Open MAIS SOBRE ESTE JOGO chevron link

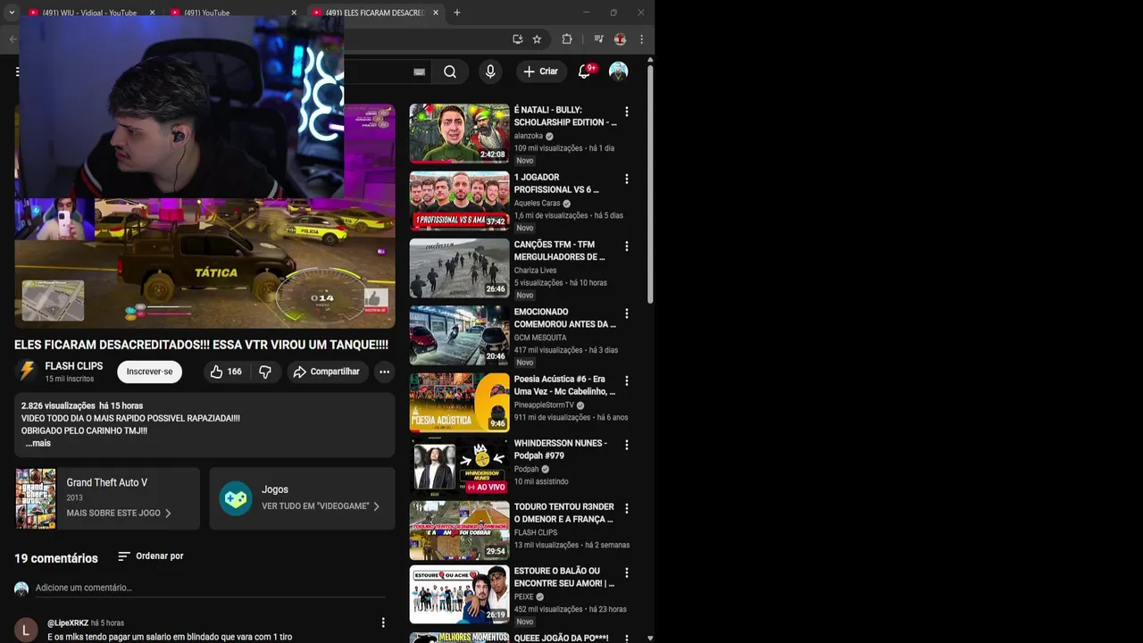pos(119,513)
